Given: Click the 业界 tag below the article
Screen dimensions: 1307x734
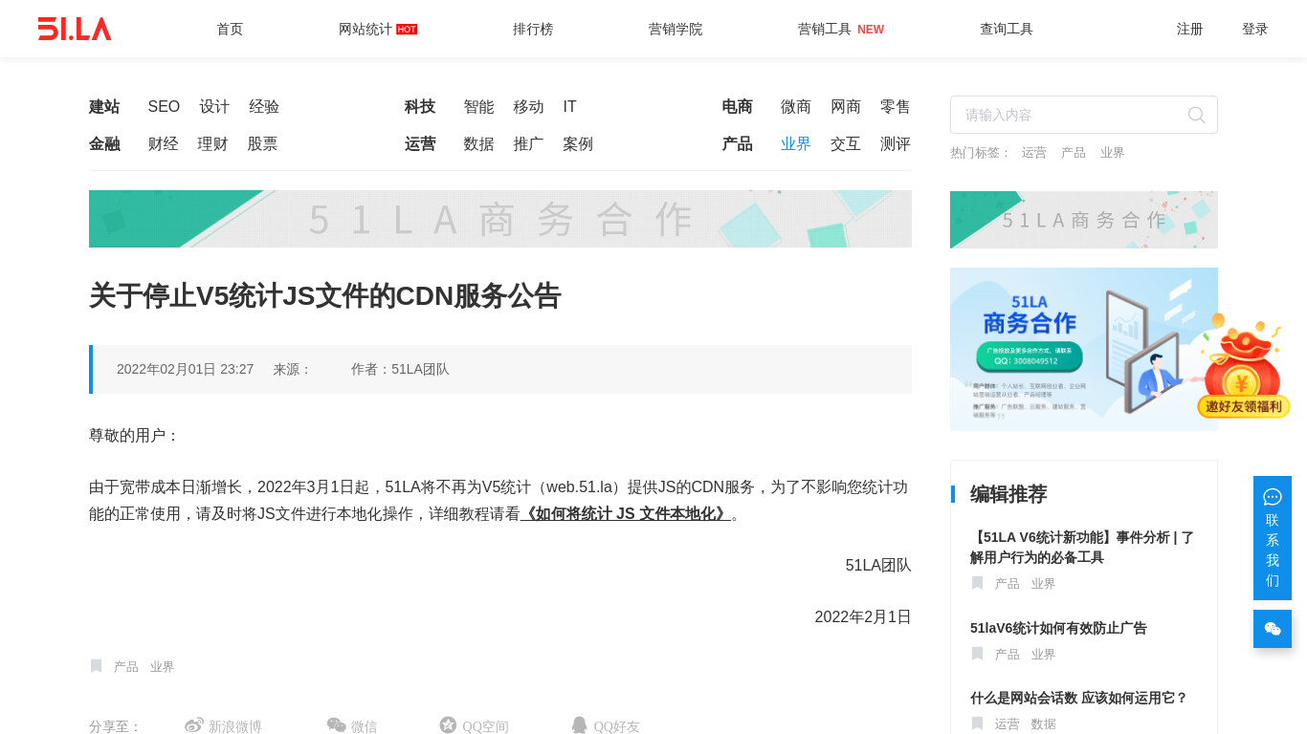Looking at the screenshot, I should [163, 667].
